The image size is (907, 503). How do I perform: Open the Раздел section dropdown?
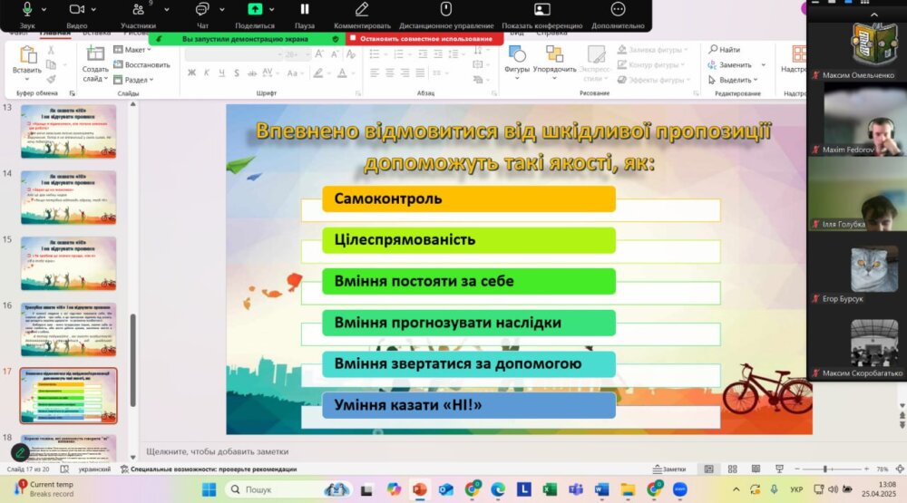tap(133, 80)
